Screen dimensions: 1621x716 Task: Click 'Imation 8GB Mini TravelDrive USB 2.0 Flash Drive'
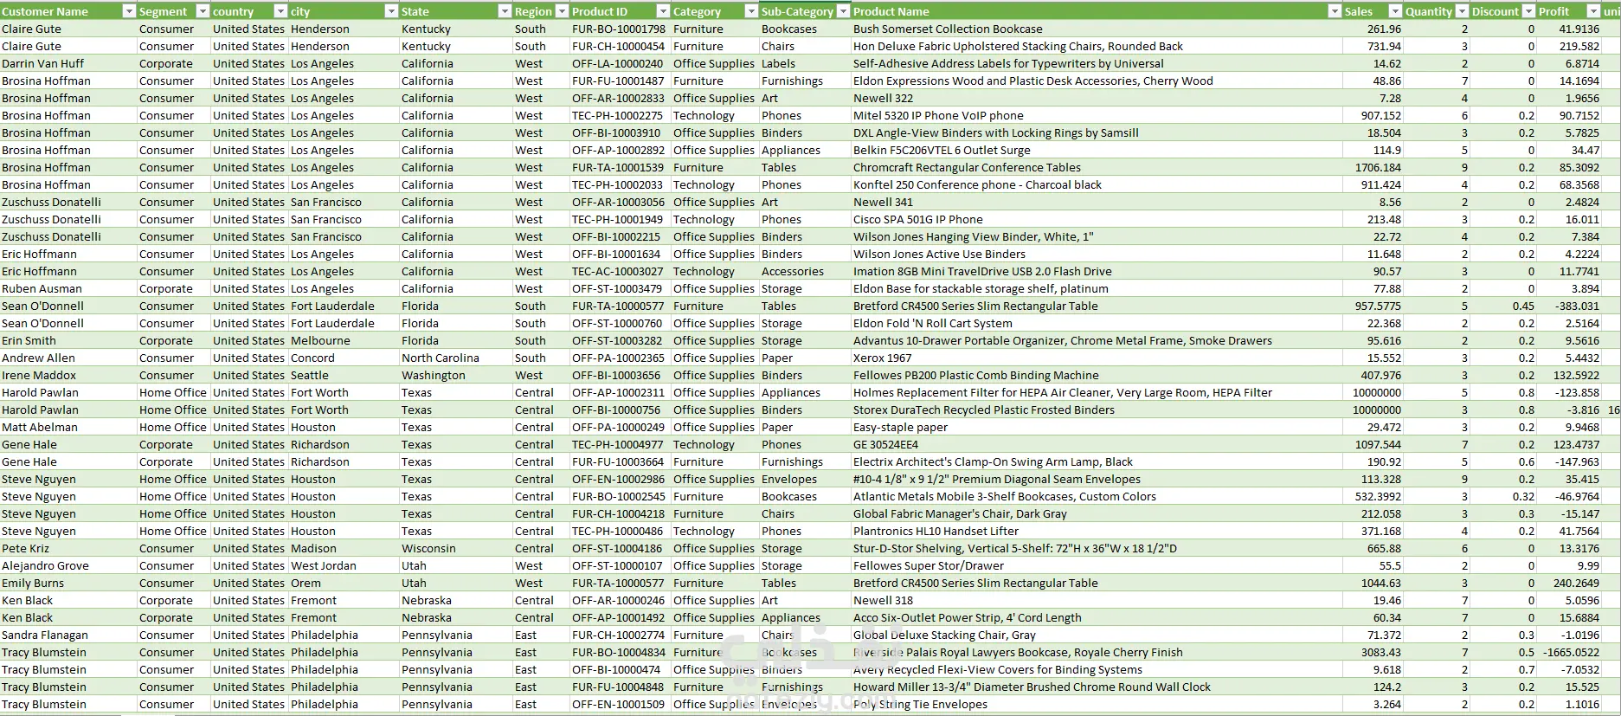click(x=1097, y=271)
